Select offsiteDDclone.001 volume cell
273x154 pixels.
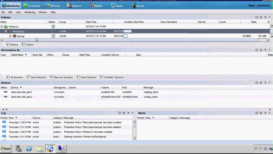tap(111, 97)
